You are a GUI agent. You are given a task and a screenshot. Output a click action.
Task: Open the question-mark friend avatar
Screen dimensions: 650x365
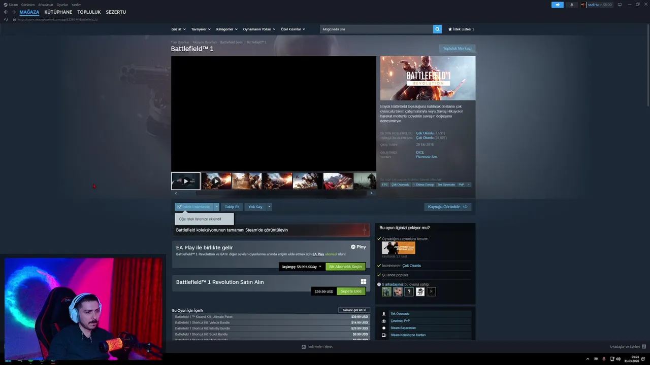[x=409, y=291]
